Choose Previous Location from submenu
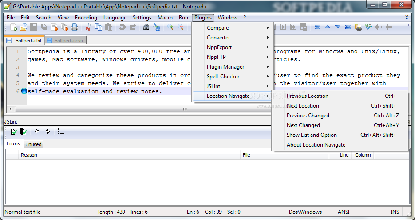415x220 pixels. (340, 96)
